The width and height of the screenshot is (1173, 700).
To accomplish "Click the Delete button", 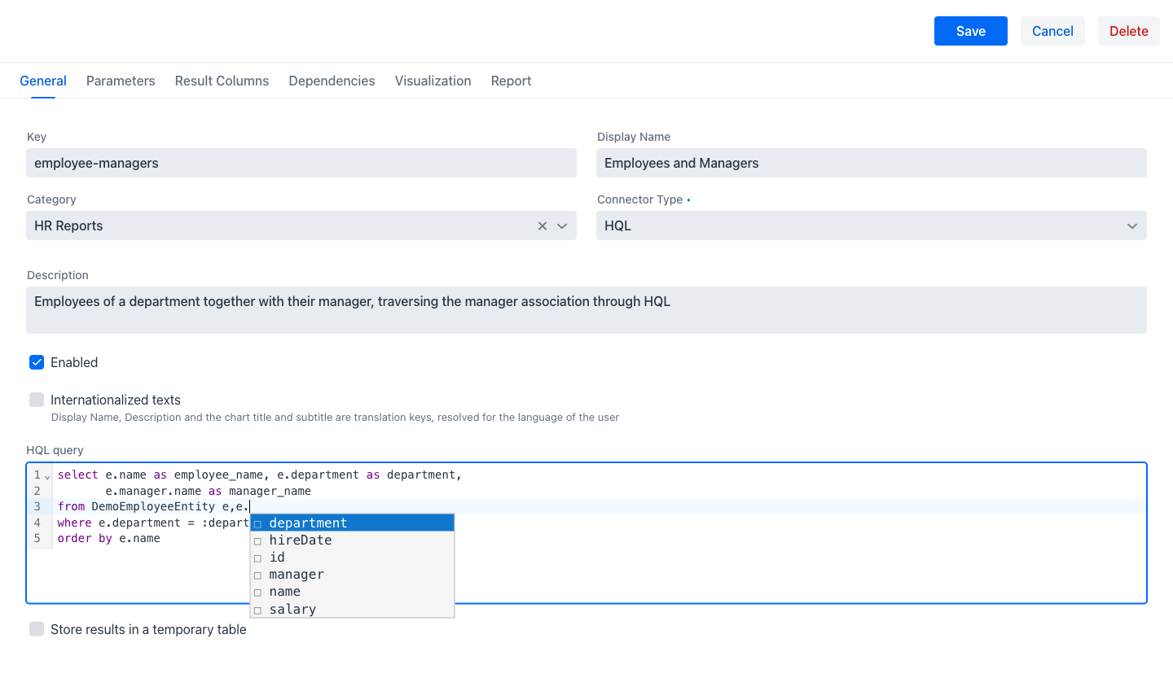I will click(1129, 31).
